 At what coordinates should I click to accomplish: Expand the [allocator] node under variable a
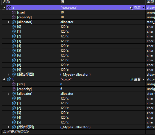(x=9, y=22)
